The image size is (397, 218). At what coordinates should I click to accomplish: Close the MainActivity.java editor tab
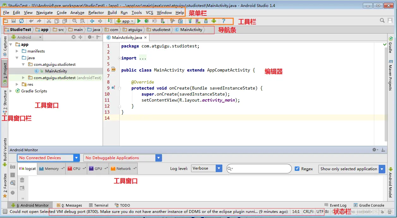point(146,38)
